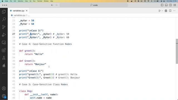Click the Python file icon in breadcrumb
Viewport: 178px width, 100px height.
12,15
